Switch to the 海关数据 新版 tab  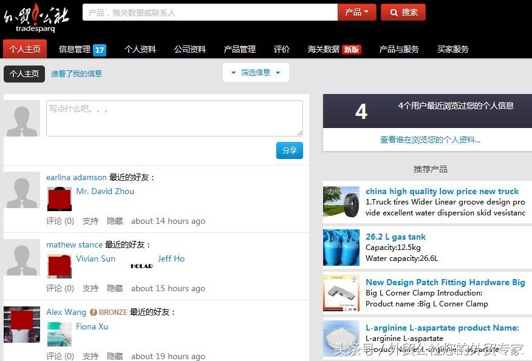point(330,49)
